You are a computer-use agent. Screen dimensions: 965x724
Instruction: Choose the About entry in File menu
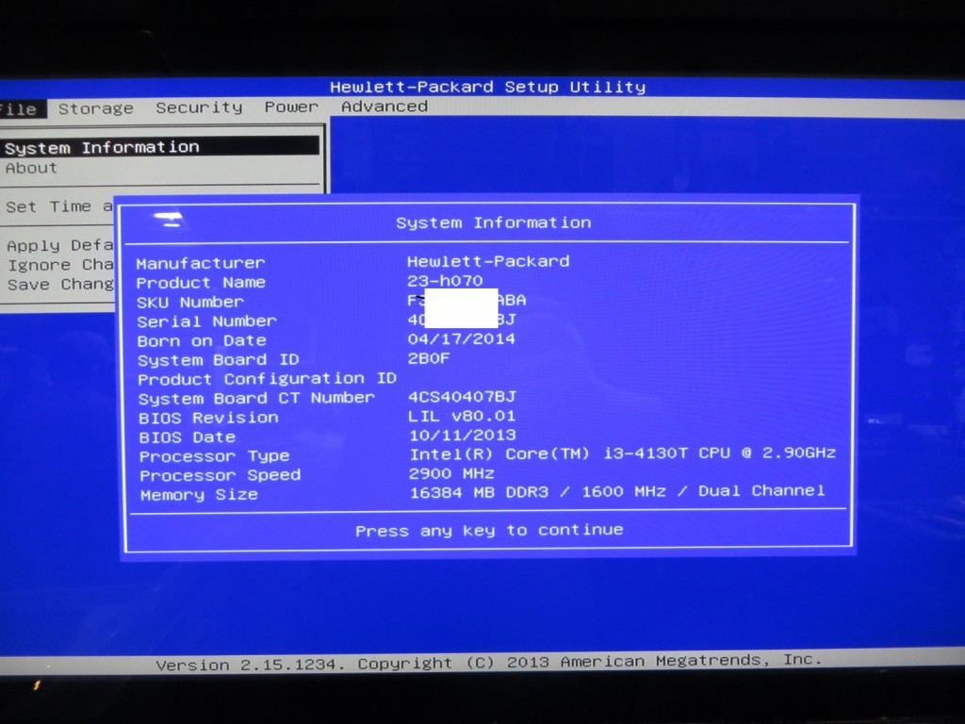point(31,168)
